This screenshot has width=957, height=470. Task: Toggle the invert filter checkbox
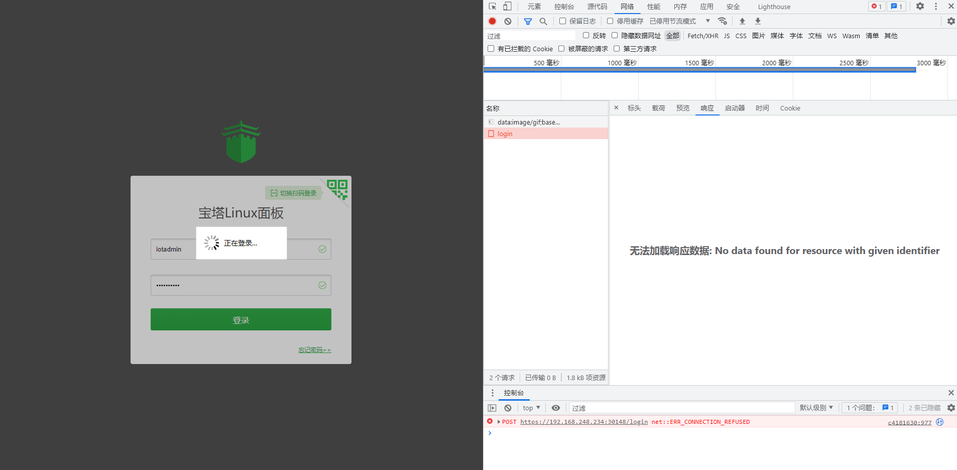(586, 35)
